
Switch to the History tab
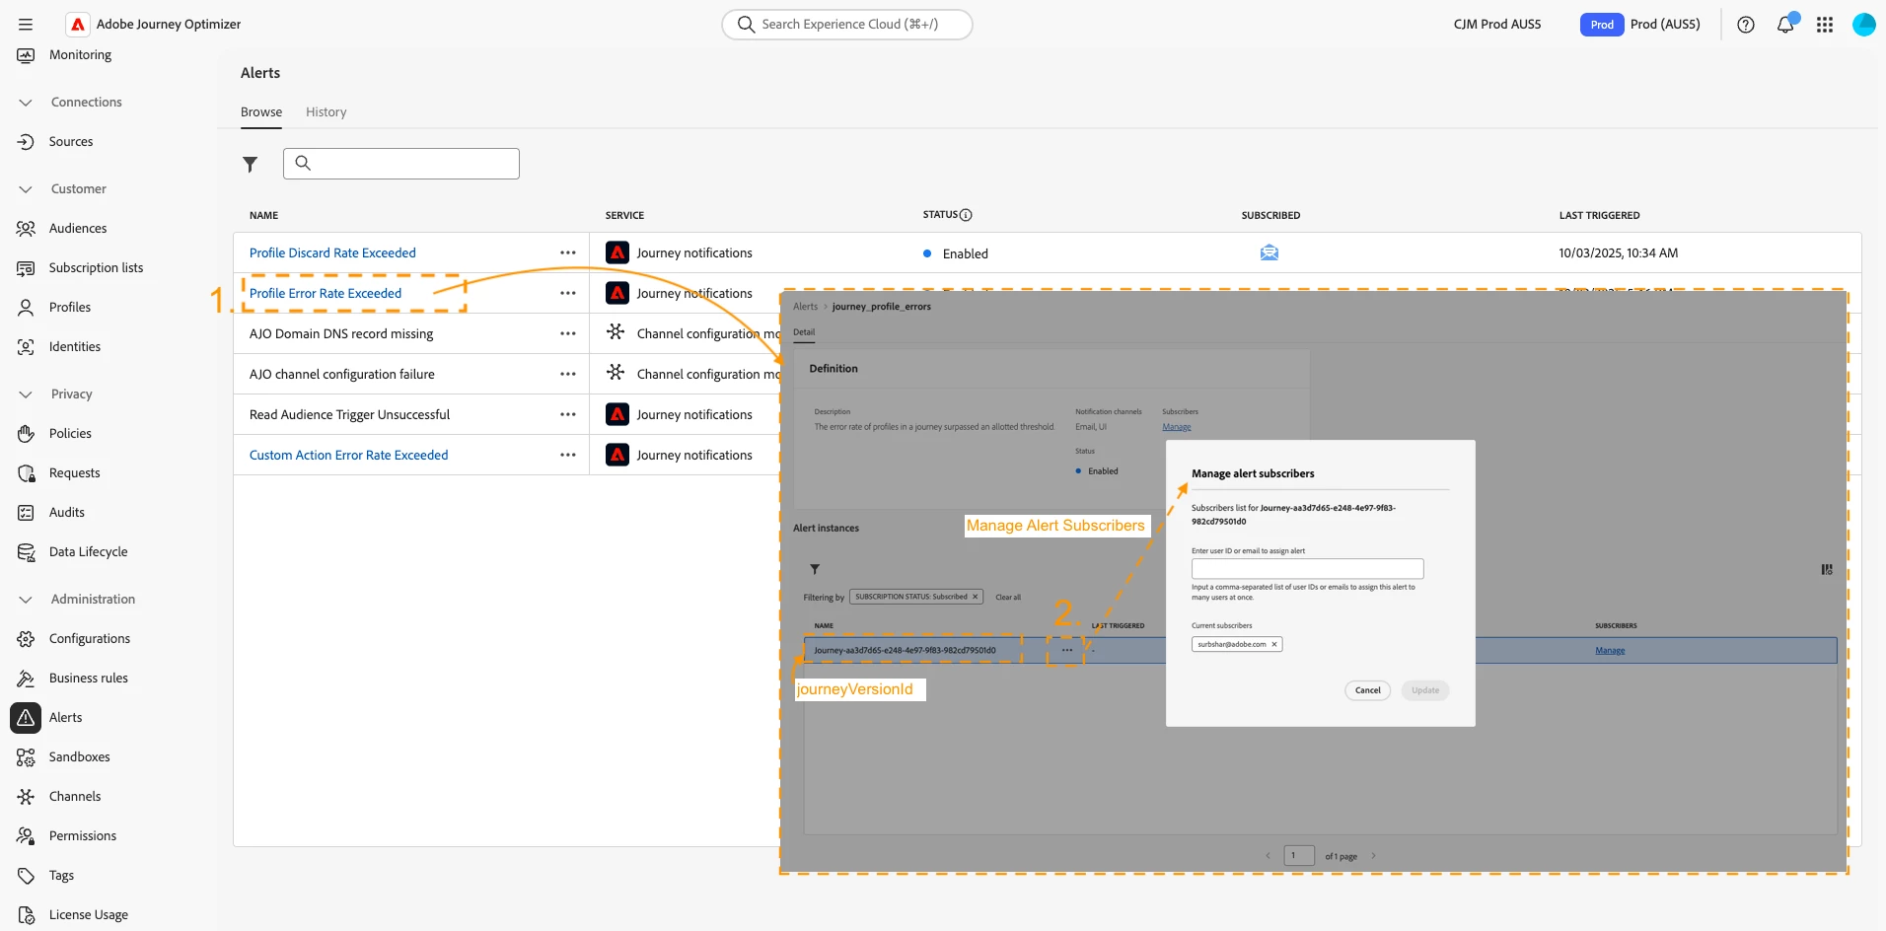(x=326, y=112)
